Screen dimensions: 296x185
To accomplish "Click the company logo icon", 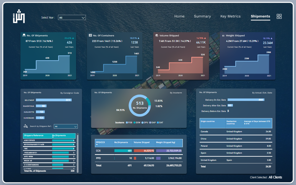I will point(19,17).
